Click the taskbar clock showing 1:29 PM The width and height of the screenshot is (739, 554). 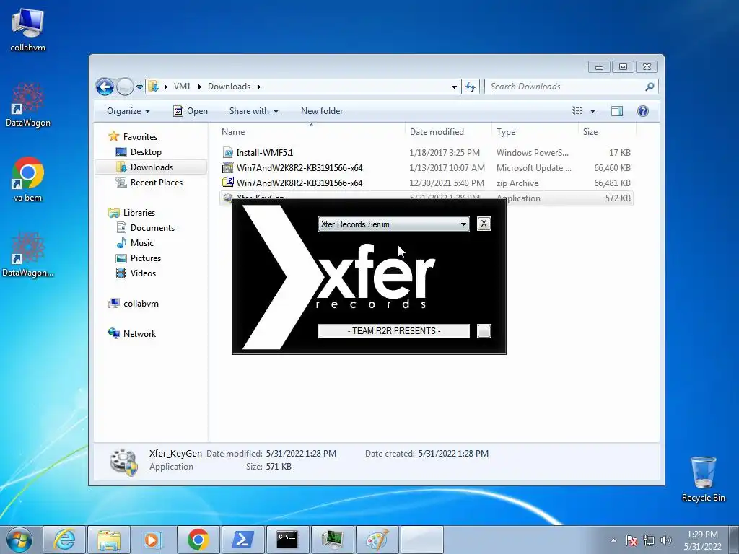point(702,540)
